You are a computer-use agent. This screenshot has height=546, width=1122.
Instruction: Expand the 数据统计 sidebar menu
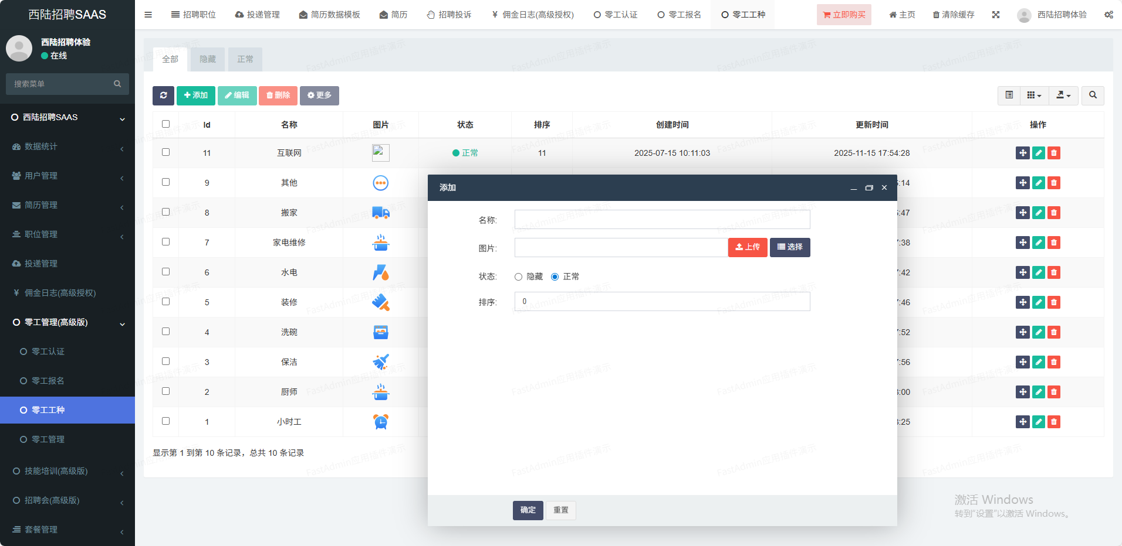point(67,146)
